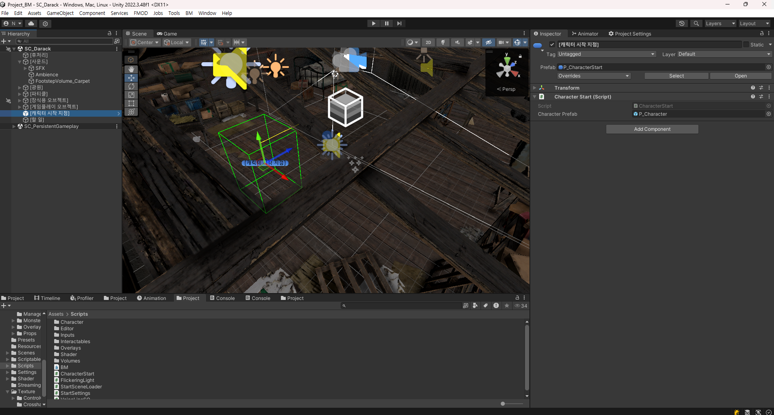Switch to the Timeline tab

[x=47, y=298]
